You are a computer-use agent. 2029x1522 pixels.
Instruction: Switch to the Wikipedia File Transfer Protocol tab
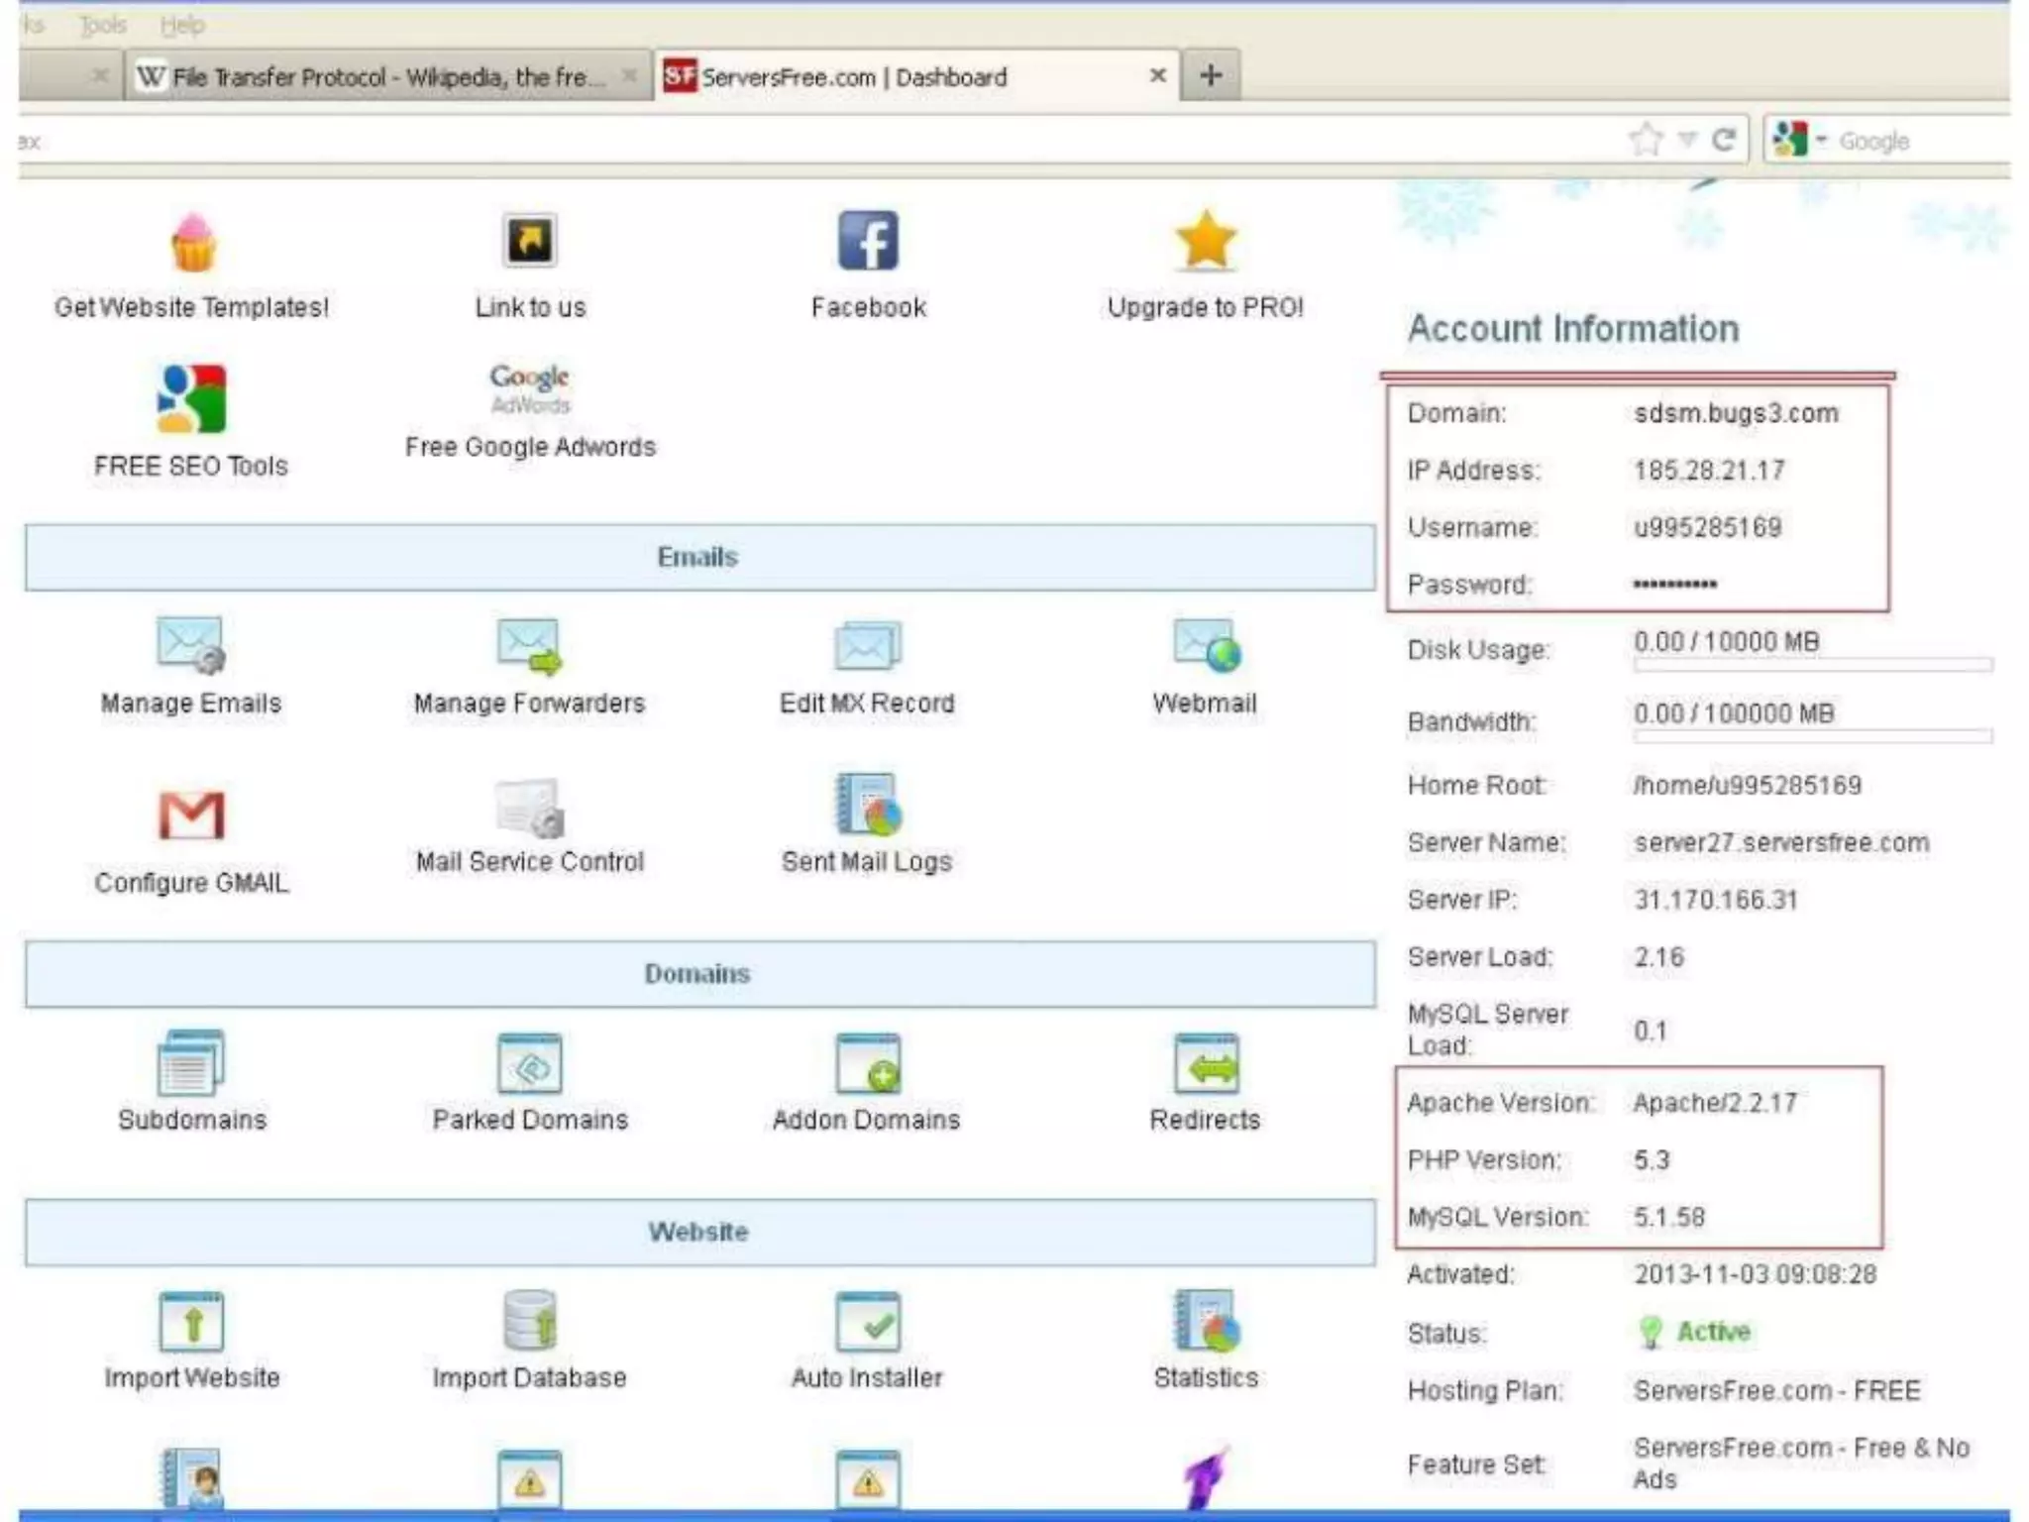[x=376, y=76]
